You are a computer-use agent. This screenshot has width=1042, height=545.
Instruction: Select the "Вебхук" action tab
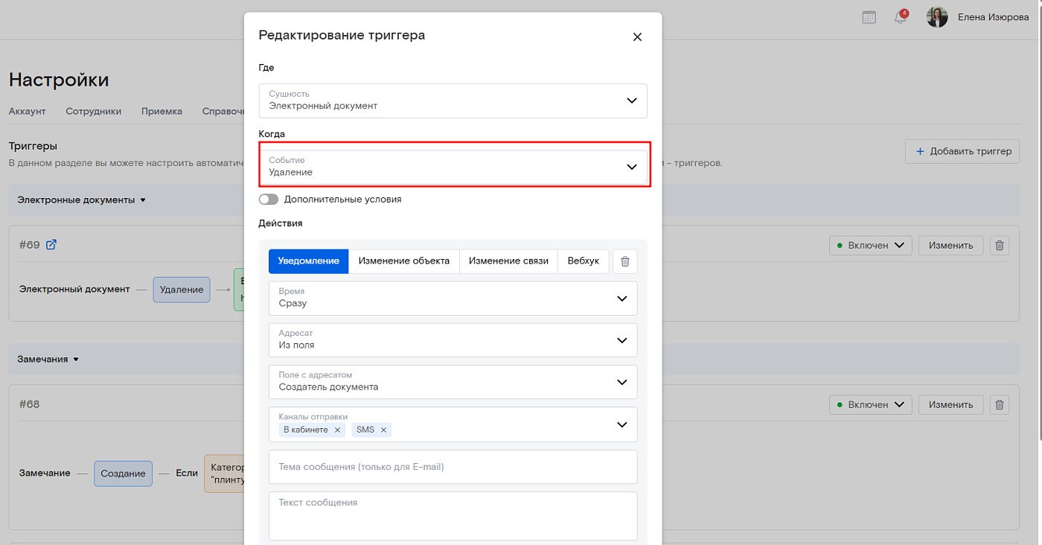583,261
